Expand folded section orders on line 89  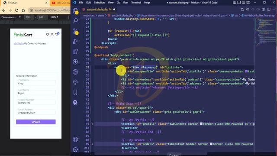click(92, 144)
